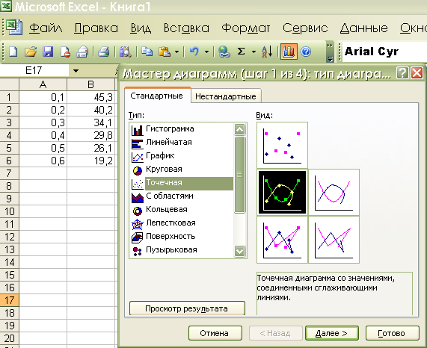The height and width of the screenshot is (348, 427).
Task: Click the Просмотр результата button
Action: [x=187, y=308]
